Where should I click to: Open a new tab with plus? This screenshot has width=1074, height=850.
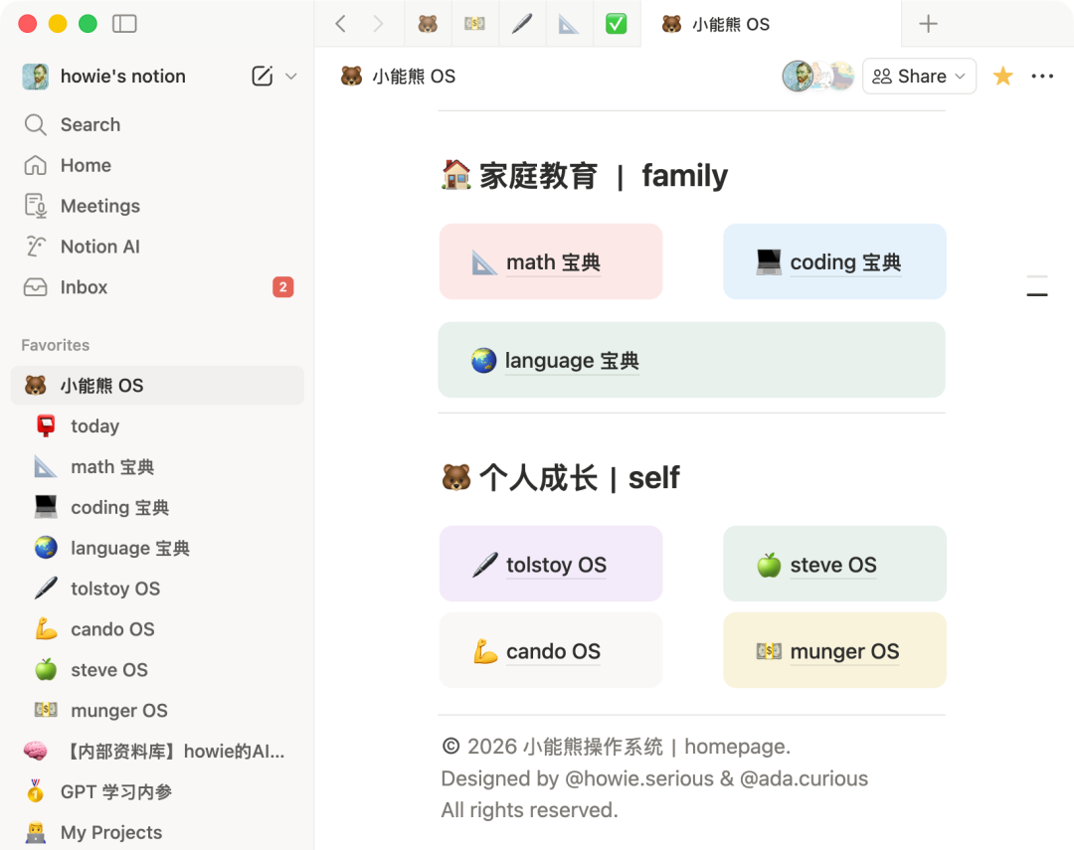pyautogui.click(x=928, y=24)
